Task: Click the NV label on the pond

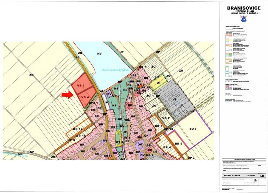Action: [99, 54]
